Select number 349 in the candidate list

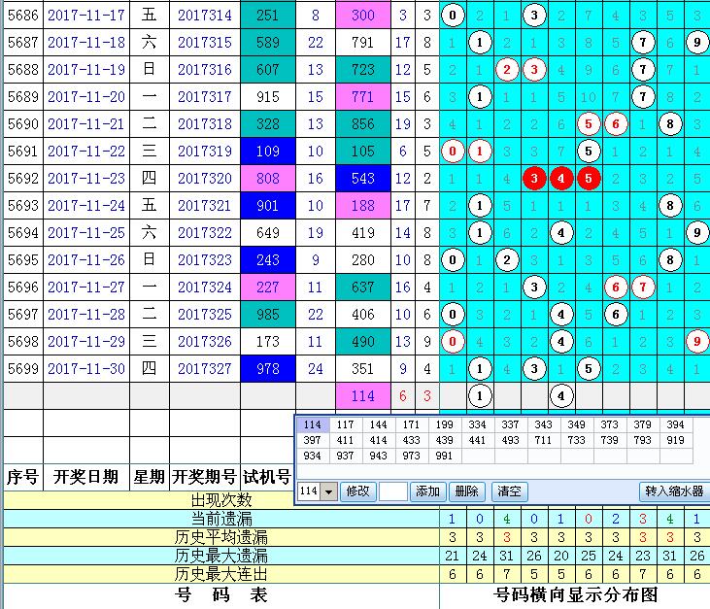(x=577, y=424)
